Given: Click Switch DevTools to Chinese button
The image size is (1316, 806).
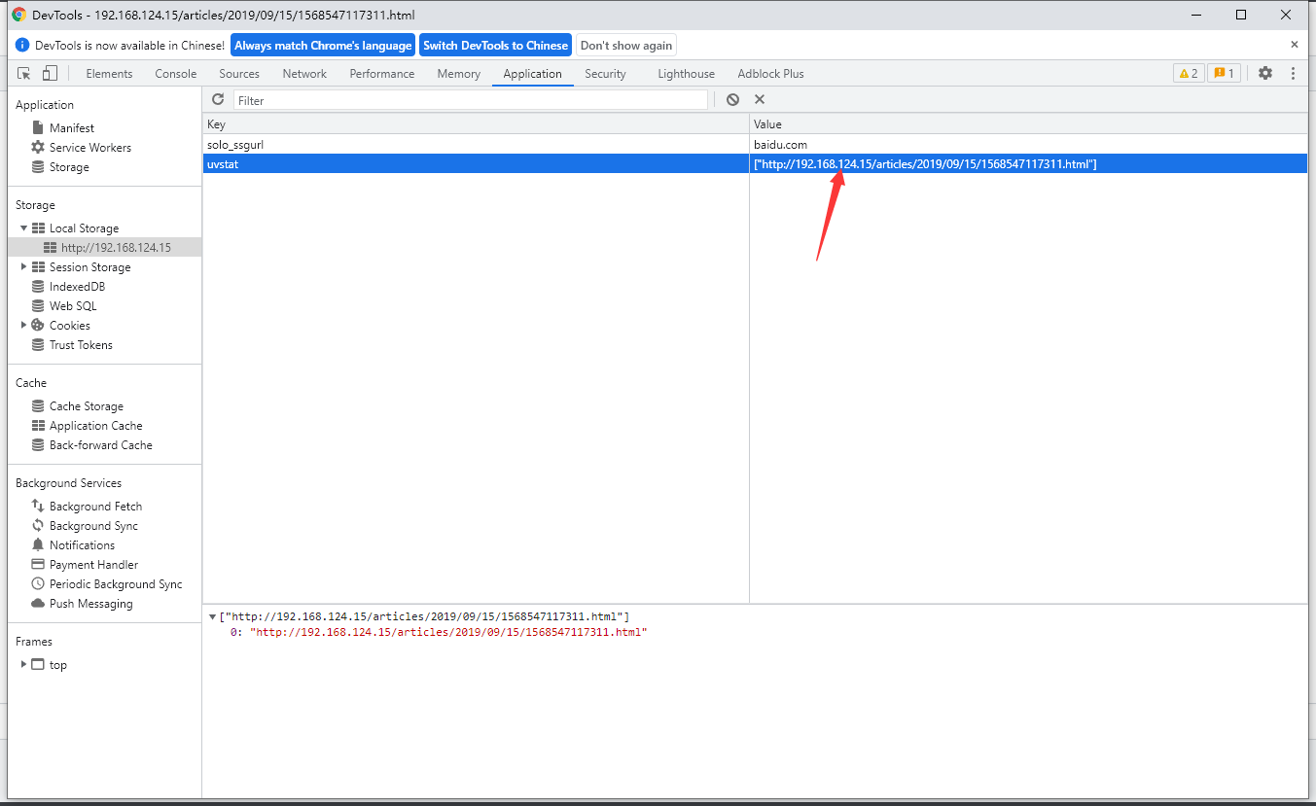Looking at the screenshot, I should (495, 46).
